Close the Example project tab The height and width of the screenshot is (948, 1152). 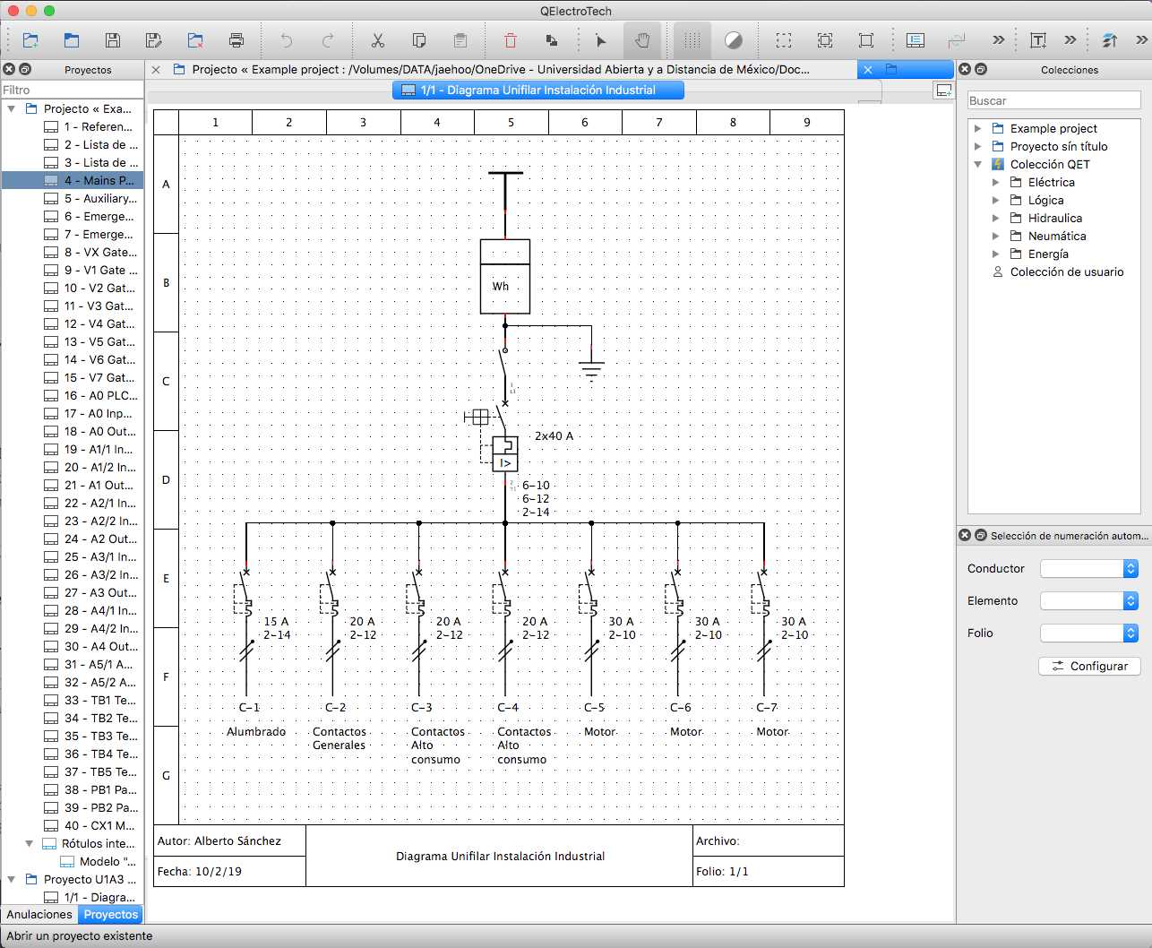[x=156, y=69]
